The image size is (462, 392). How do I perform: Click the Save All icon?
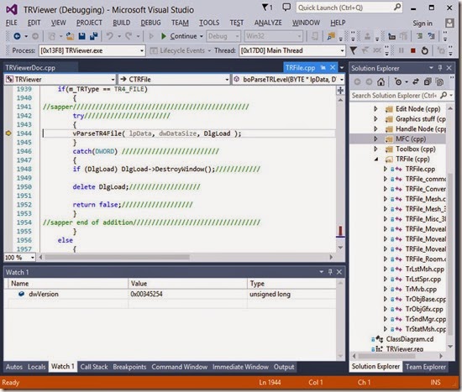[94, 36]
